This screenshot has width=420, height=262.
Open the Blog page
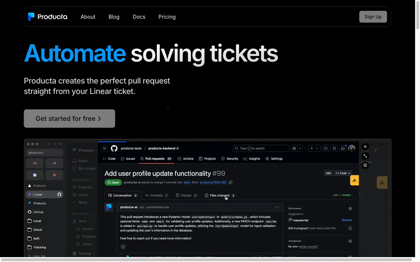tap(114, 17)
